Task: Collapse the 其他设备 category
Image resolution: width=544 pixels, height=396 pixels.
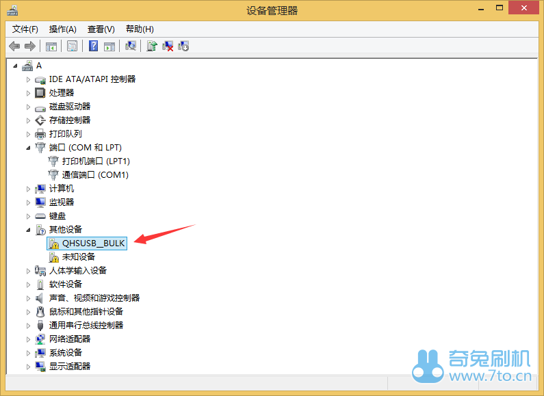Action: coord(29,230)
